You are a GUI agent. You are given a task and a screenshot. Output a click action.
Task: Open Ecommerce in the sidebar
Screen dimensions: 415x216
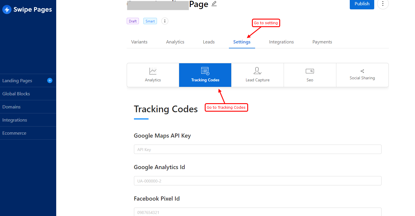coord(28,133)
